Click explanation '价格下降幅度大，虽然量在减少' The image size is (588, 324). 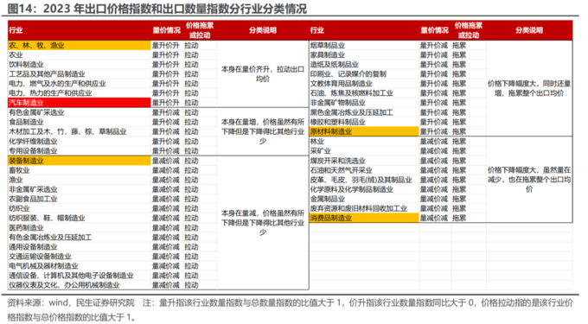coord(528,180)
